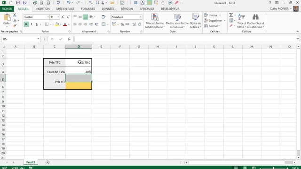This screenshot has width=301, height=169.
Task: Open Mettre sous forme de tableau
Action: (x=177, y=21)
